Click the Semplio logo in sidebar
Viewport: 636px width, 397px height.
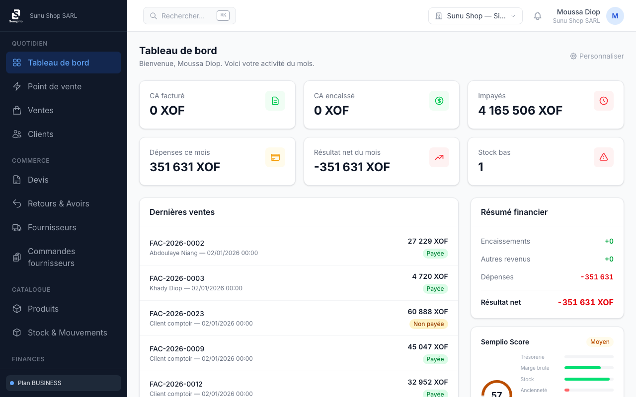click(x=16, y=16)
